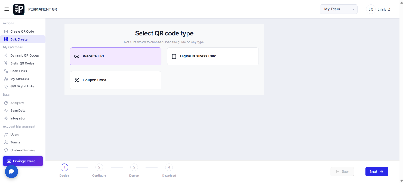Click the Permanent QR logo

point(19,9)
